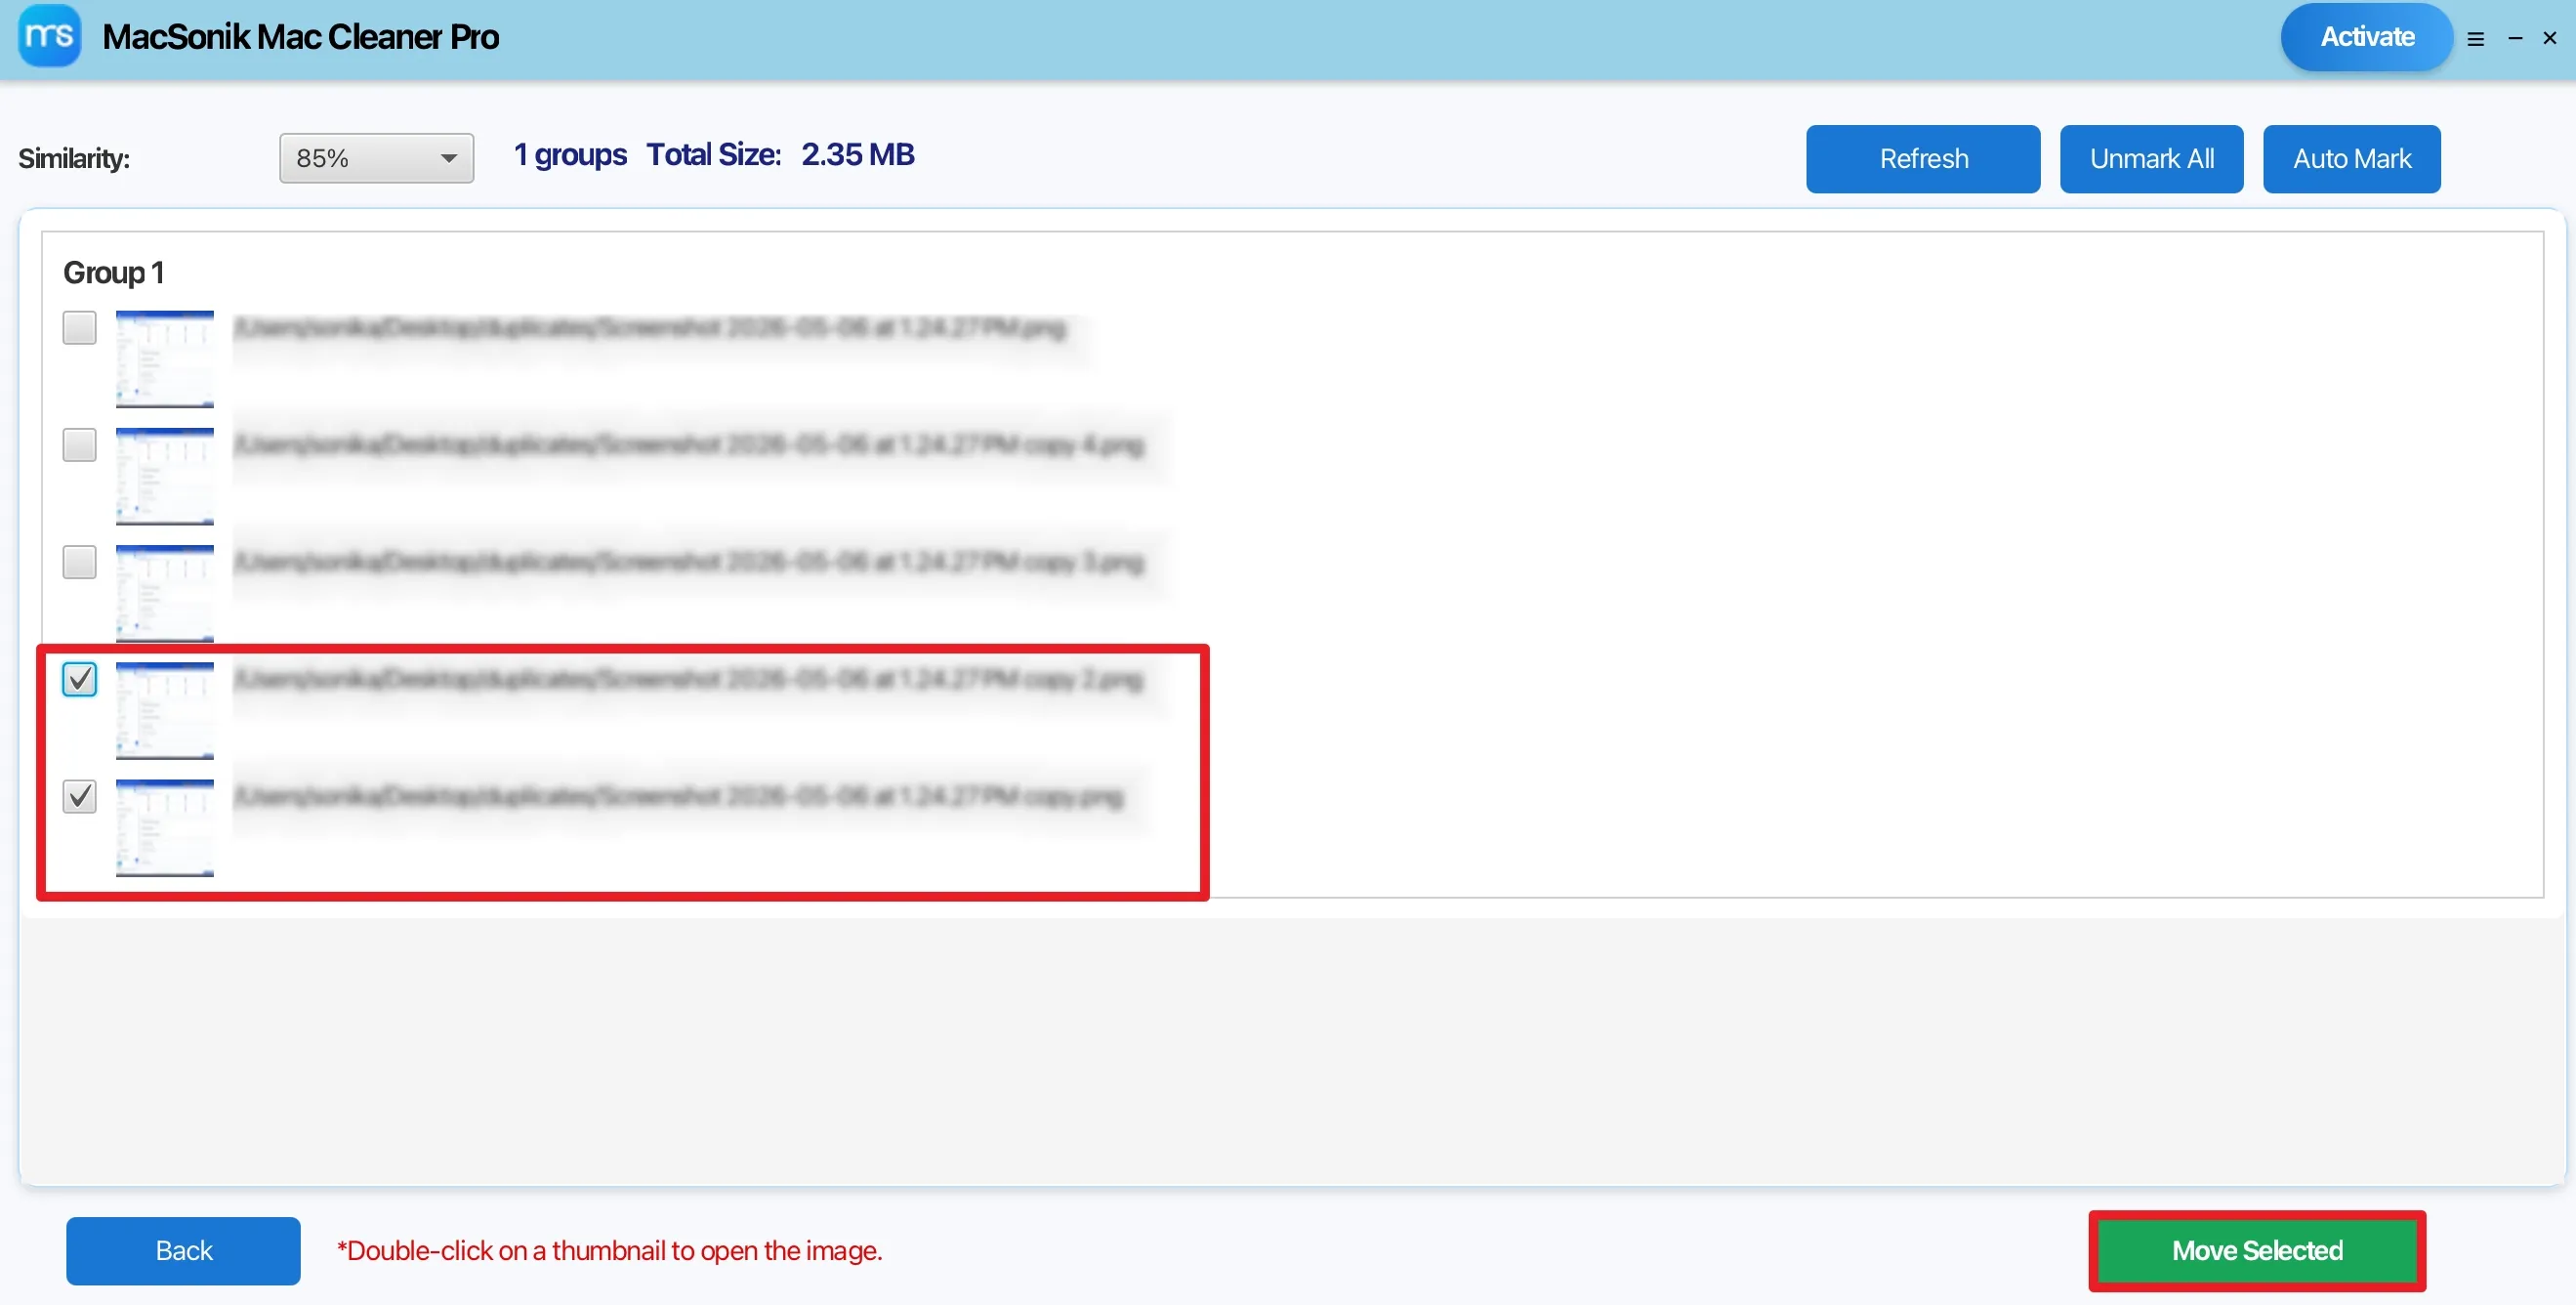2576x1305 pixels.
Task: Click the Back button
Action: pyautogui.click(x=183, y=1250)
